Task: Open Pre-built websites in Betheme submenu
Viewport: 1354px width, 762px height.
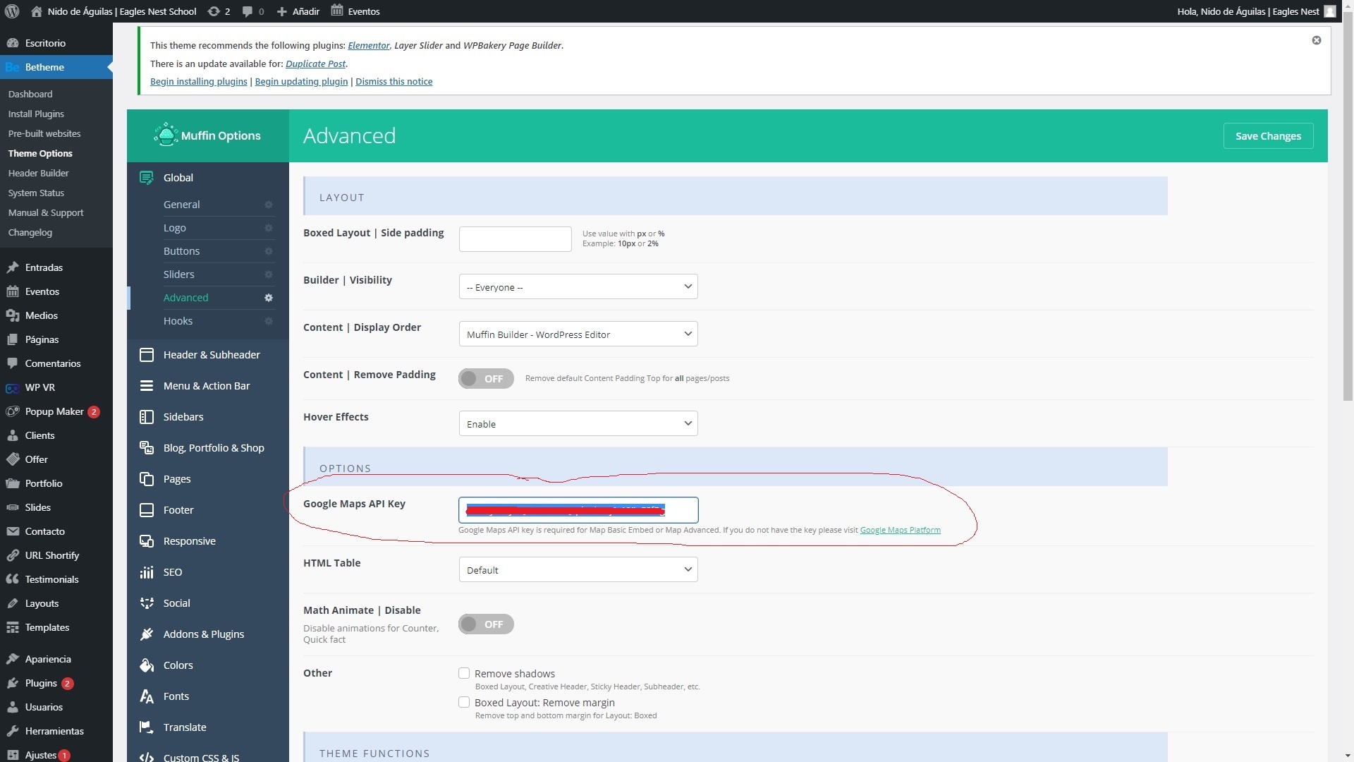Action: [44, 133]
